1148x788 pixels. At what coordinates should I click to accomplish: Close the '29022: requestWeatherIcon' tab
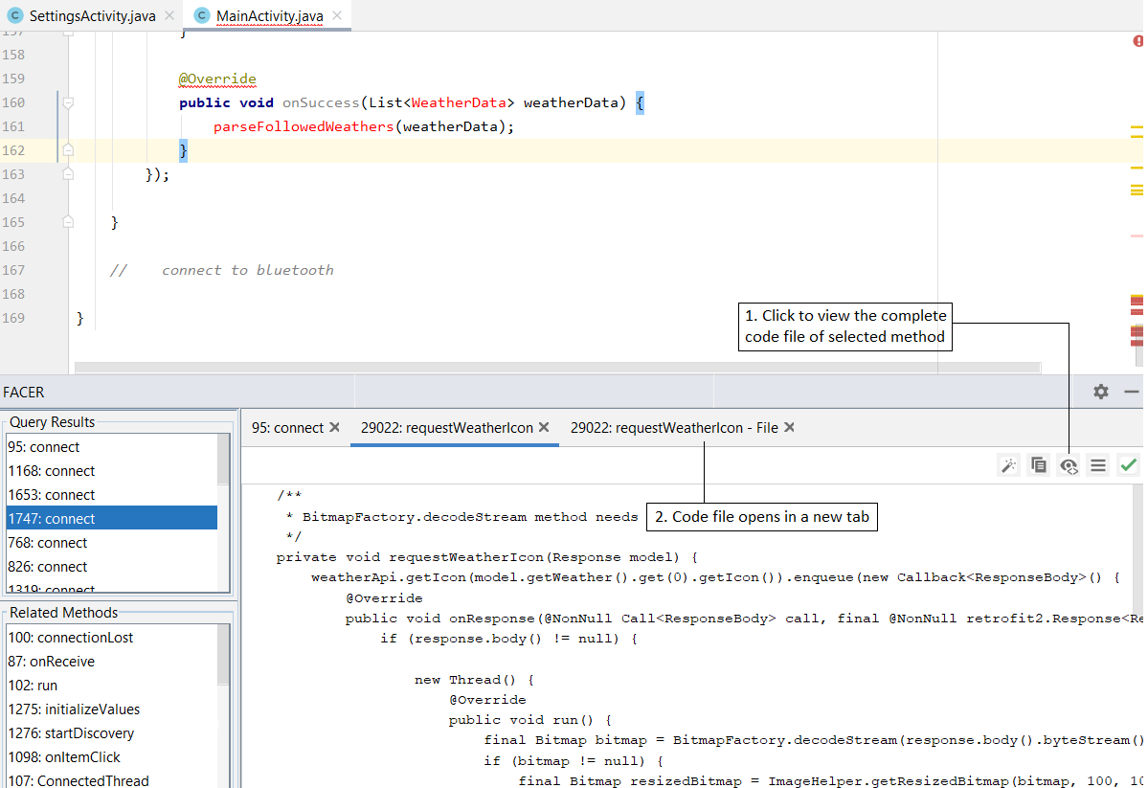click(544, 427)
